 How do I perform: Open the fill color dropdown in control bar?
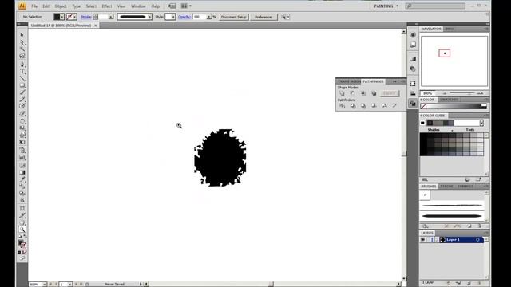[62, 17]
